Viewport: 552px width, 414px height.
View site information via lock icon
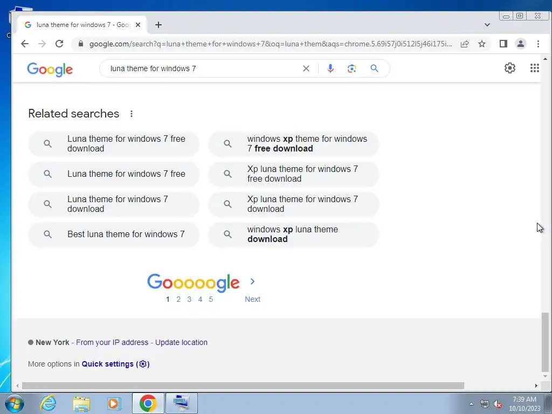pos(81,44)
